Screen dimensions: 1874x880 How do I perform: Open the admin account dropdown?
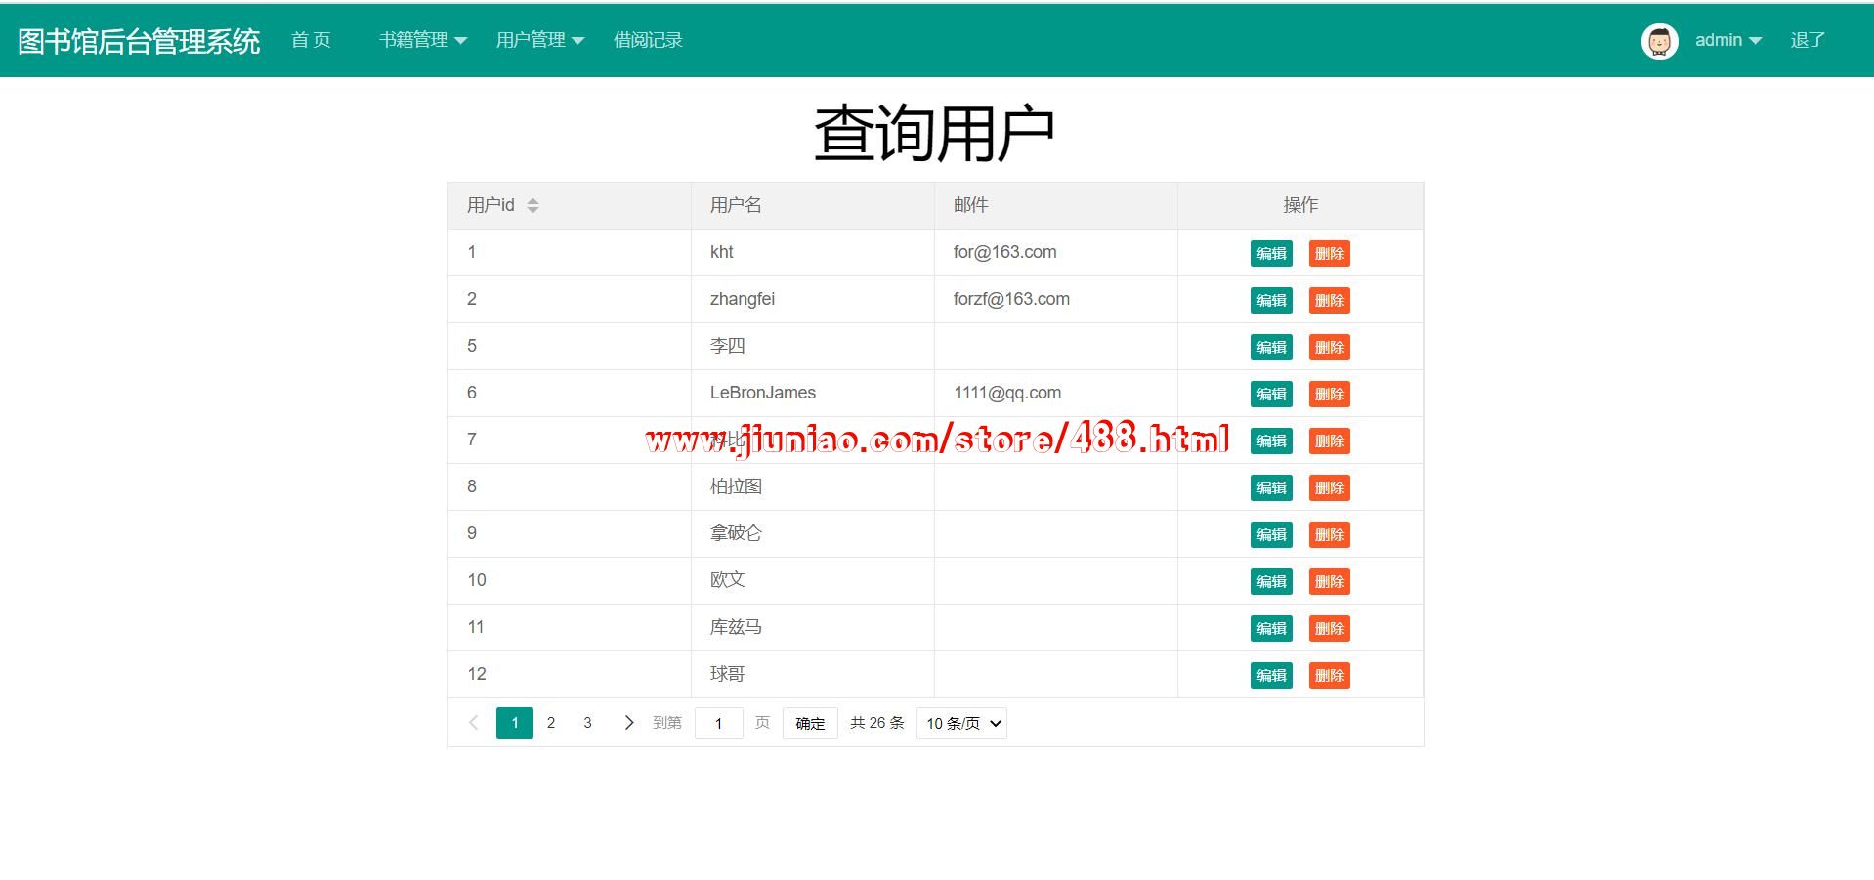pyautogui.click(x=1726, y=40)
